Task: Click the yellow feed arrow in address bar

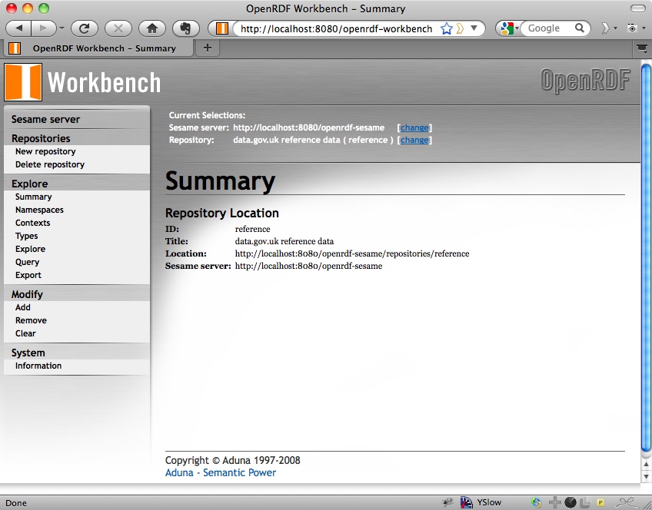Action: pyautogui.click(x=460, y=28)
